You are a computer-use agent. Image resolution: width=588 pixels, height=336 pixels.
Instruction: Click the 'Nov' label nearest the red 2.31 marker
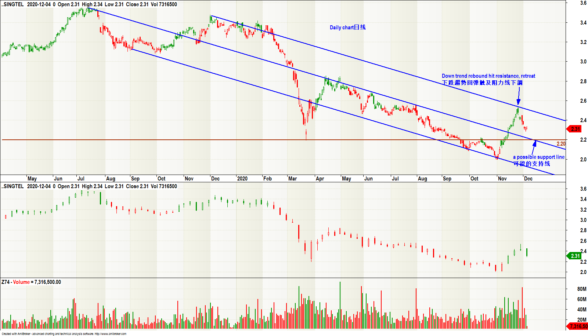coord(502,179)
